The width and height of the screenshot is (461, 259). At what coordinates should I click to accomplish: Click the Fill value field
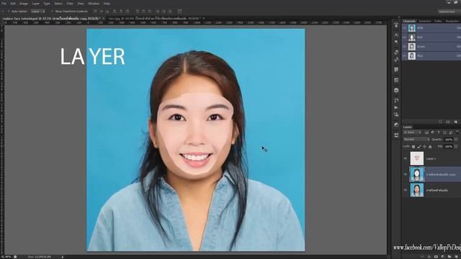tap(448, 146)
